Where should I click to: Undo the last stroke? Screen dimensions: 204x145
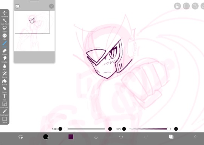[x=121, y=137]
